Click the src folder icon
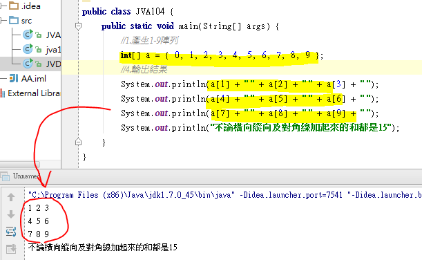422x260 pixels. tap(13, 20)
